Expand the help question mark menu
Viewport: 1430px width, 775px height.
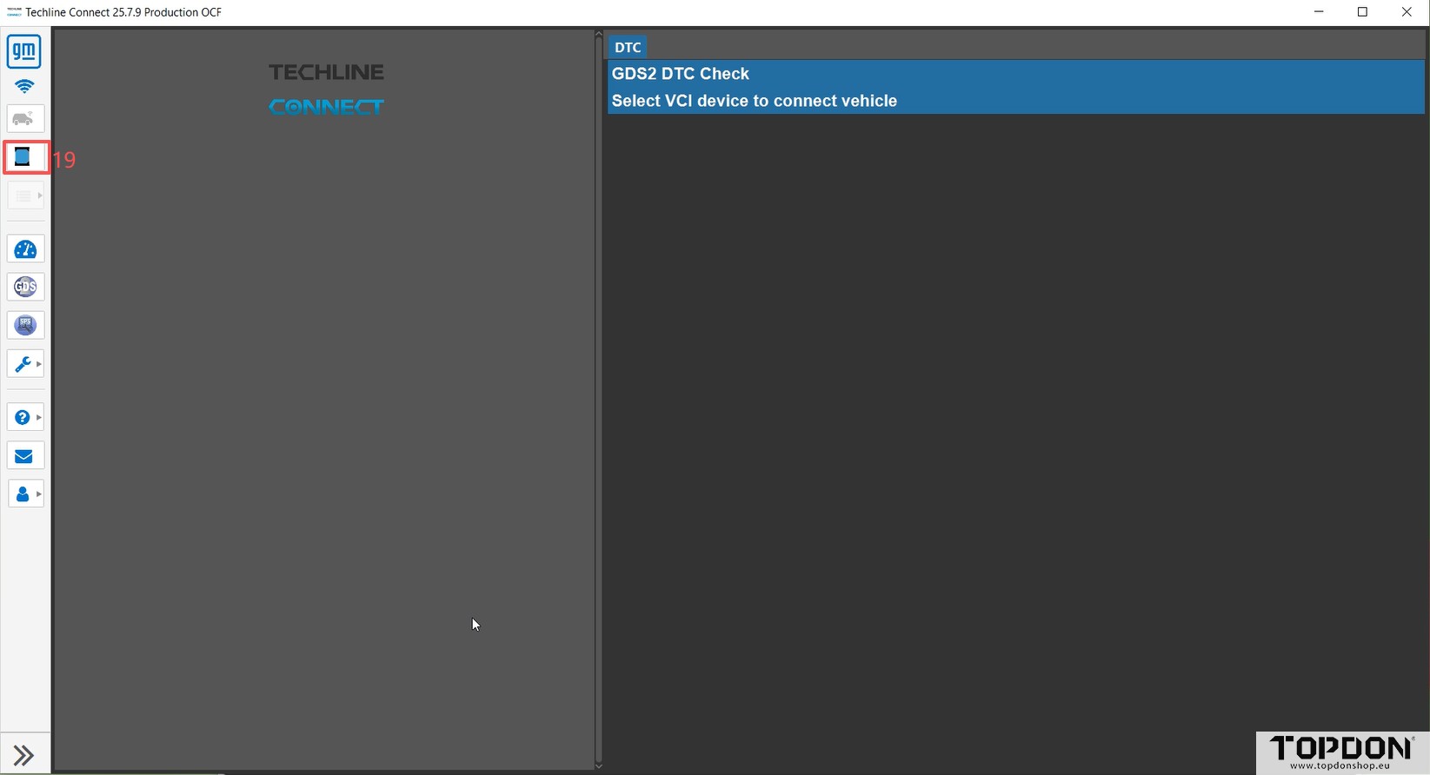tap(25, 418)
